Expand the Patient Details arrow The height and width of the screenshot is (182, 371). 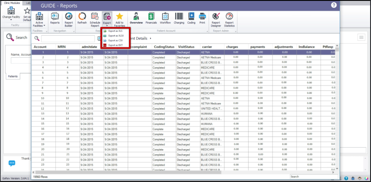pos(151,38)
